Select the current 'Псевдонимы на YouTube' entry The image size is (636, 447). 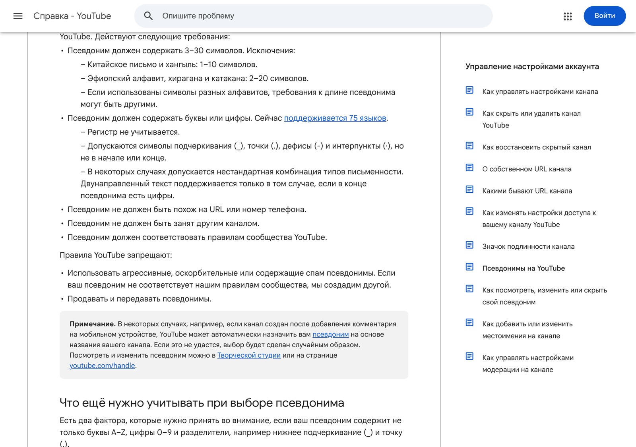pyautogui.click(x=524, y=269)
